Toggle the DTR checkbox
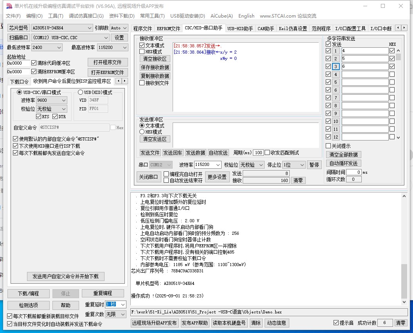Image resolution: width=413 pixels, height=333 pixels. coord(55,116)
